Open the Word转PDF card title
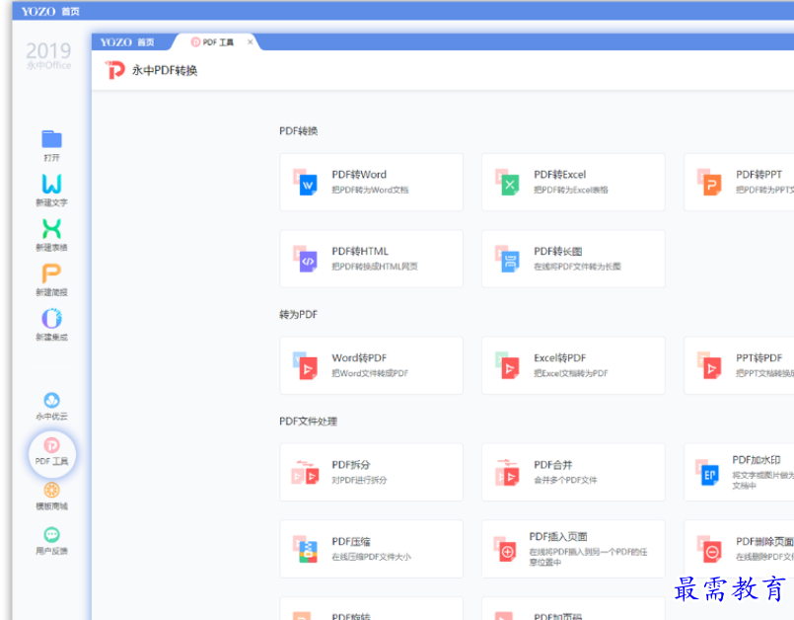Image resolution: width=794 pixels, height=620 pixels. click(359, 358)
